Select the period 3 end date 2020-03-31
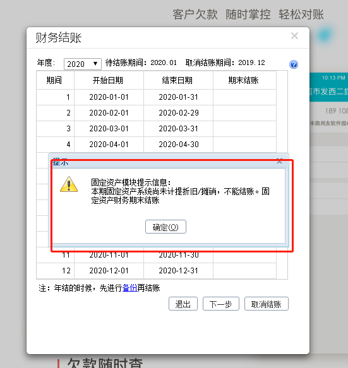Viewport: 348px width, 368px height. (179, 129)
